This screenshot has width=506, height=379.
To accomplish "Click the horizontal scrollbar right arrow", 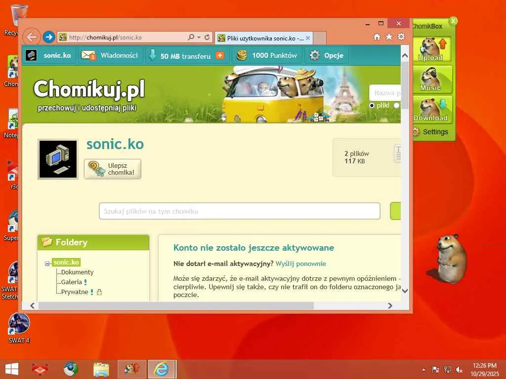I will pyautogui.click(x=390, y=305).
